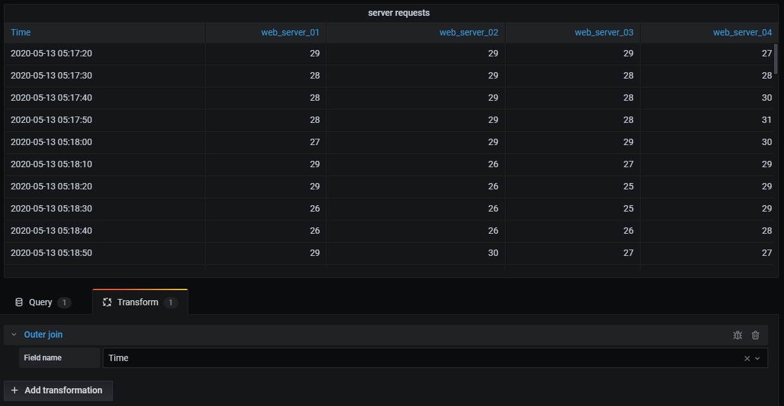Sort by the web_server_01 column header
784x406 pixels.
[x=291, y=32]
